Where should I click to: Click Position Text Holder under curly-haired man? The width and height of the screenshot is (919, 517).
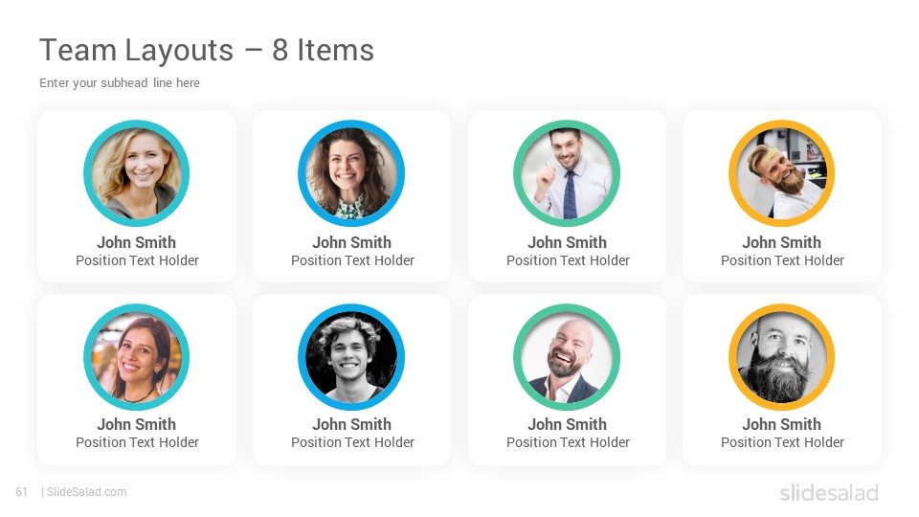pos(353,442)
